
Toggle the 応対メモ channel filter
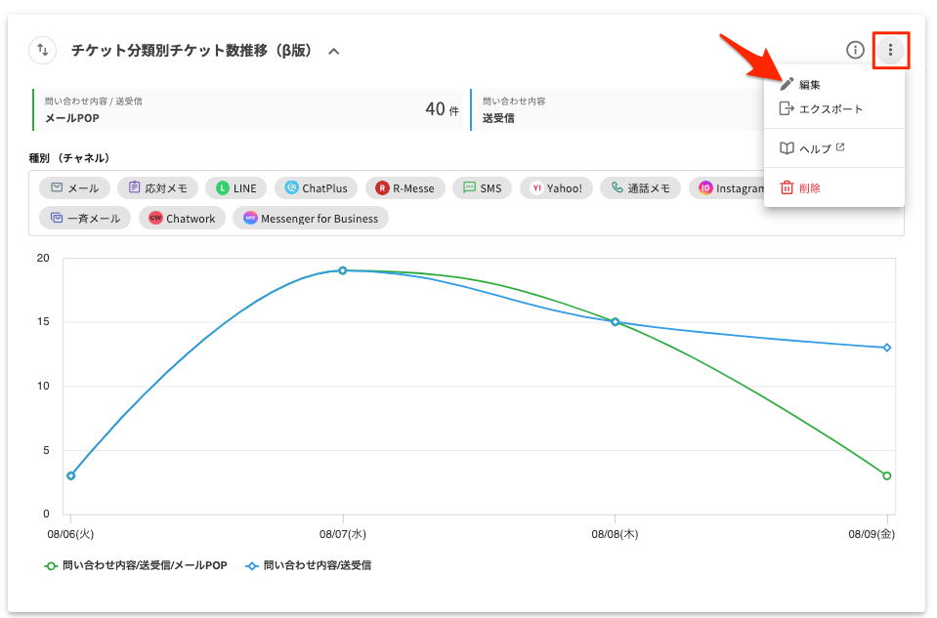157,188
